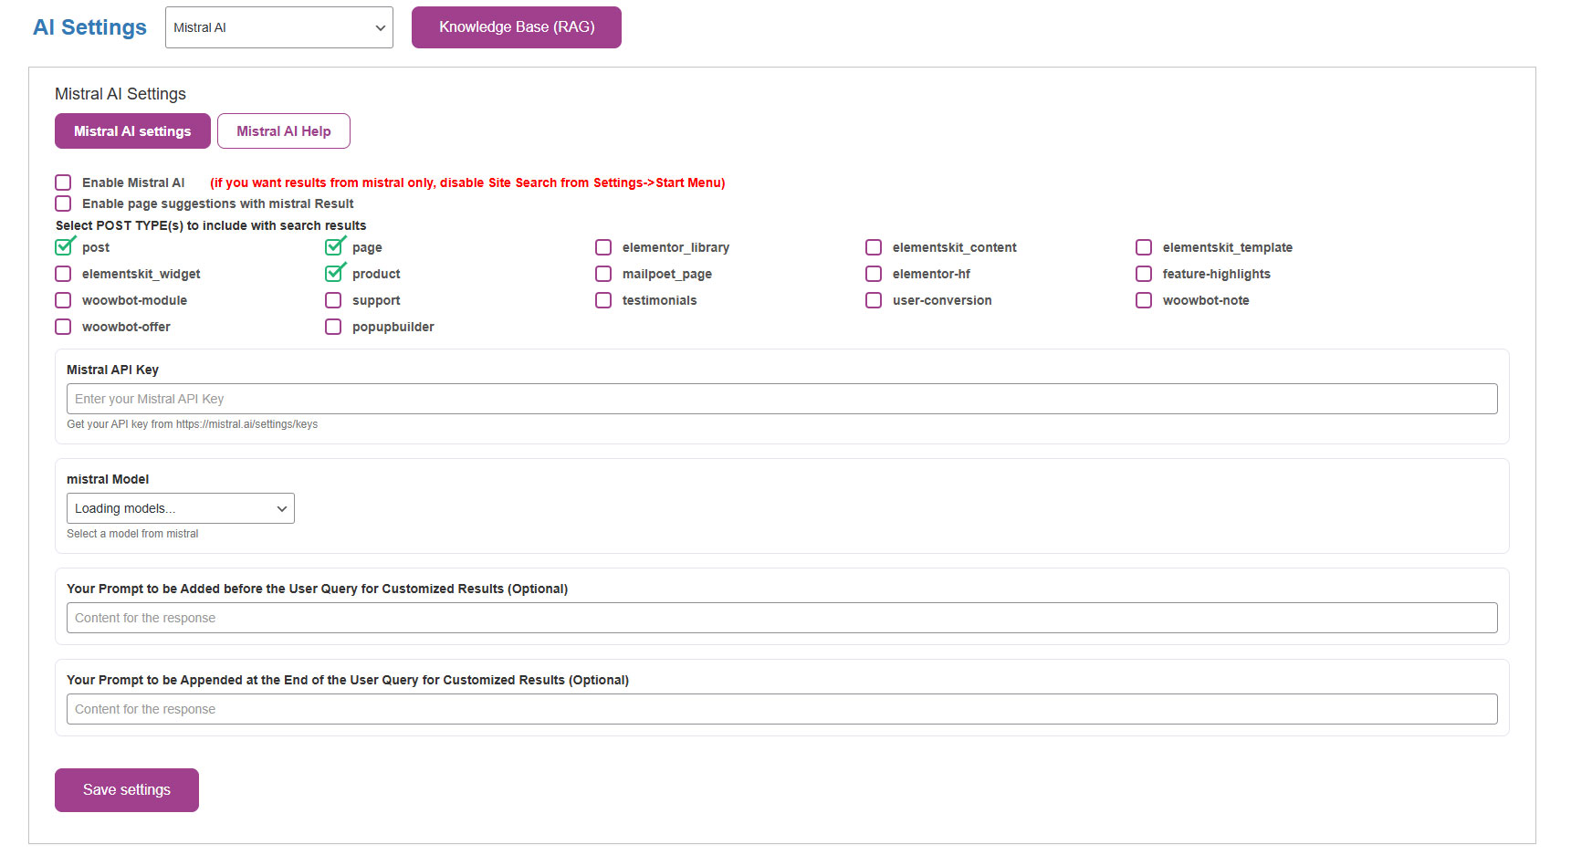Expand the mistral Model dropdown

(180, 508)
